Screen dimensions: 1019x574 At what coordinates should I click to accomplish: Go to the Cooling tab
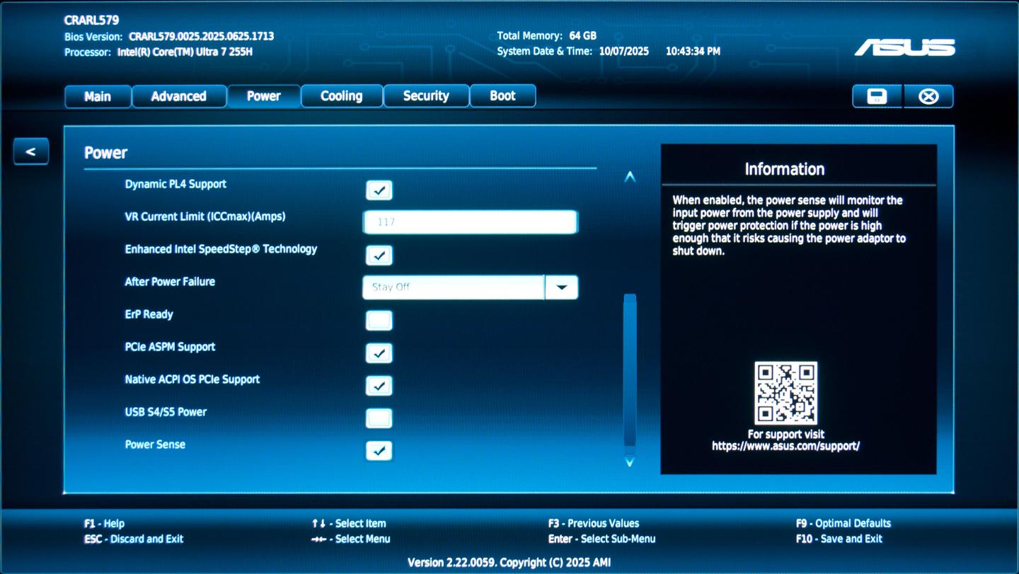tap(342, 96)
